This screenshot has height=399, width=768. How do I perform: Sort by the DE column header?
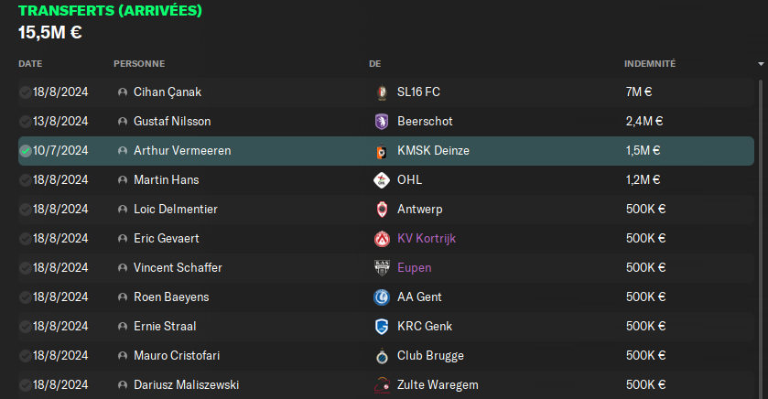click(374, 64)
